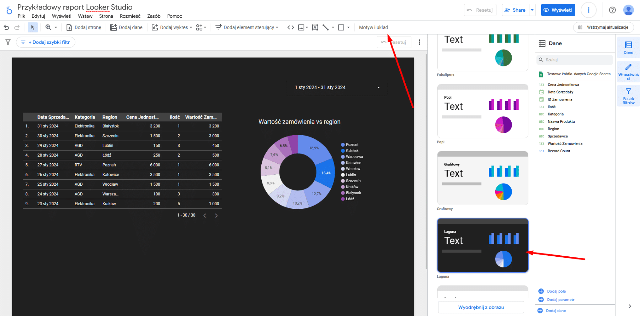Screen dimensions: 640x316
Task: Click the Looker Studio logo icon
Action: [x=9, y=10]
